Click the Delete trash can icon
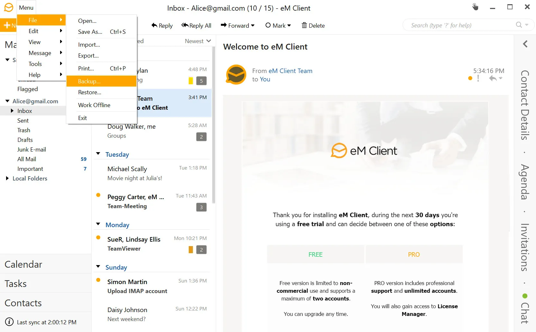Viewport: 536px width, 332px height. 304,25
